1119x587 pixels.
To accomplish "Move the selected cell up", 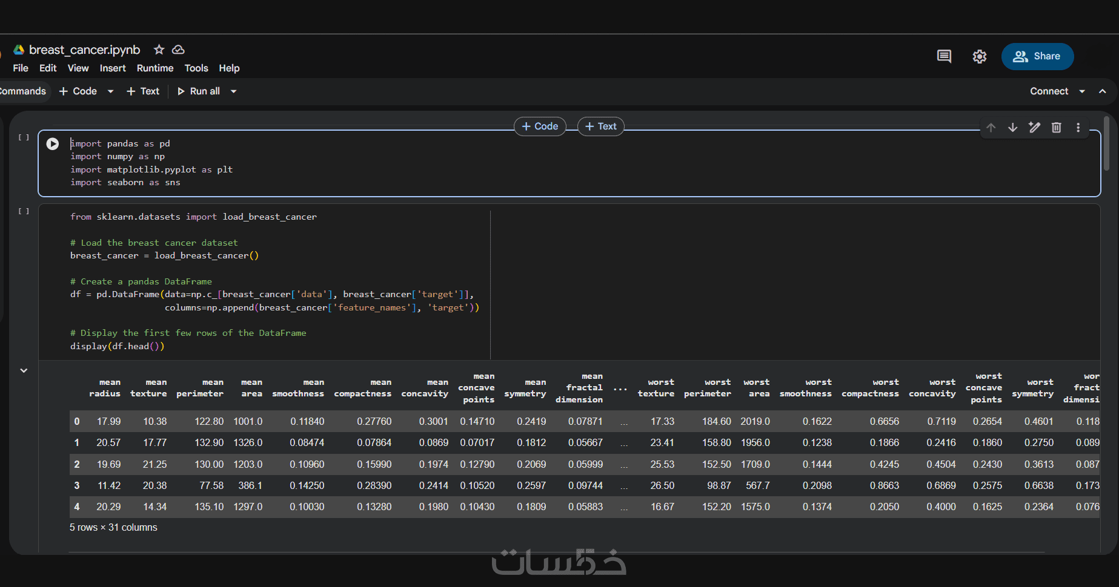I will [x=991, y=127].
